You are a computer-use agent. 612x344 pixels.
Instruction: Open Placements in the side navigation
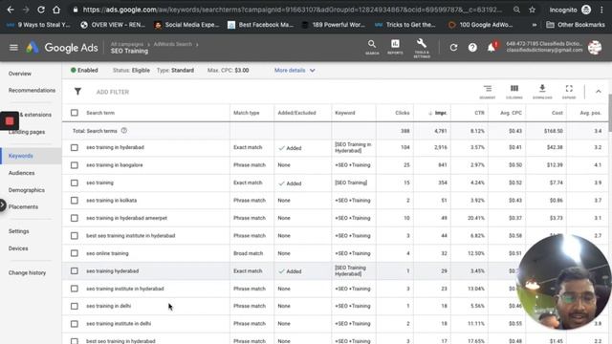click(23, 206)
